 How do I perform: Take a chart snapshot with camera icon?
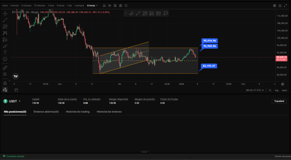121,5
